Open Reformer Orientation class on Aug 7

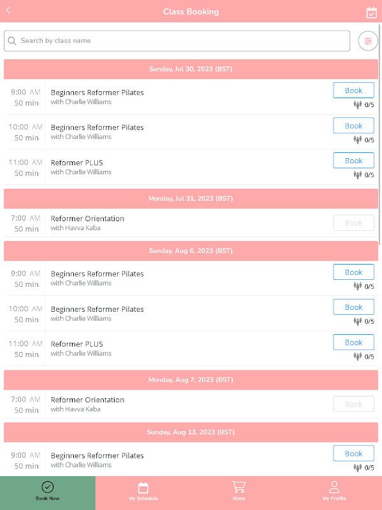click(87, 400)
